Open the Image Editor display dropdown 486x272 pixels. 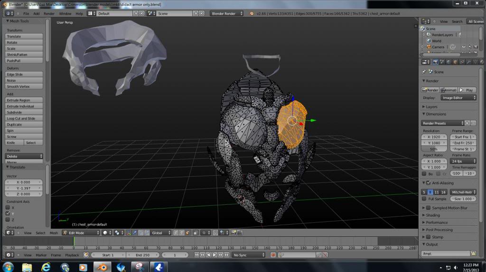tap(458, 98)
